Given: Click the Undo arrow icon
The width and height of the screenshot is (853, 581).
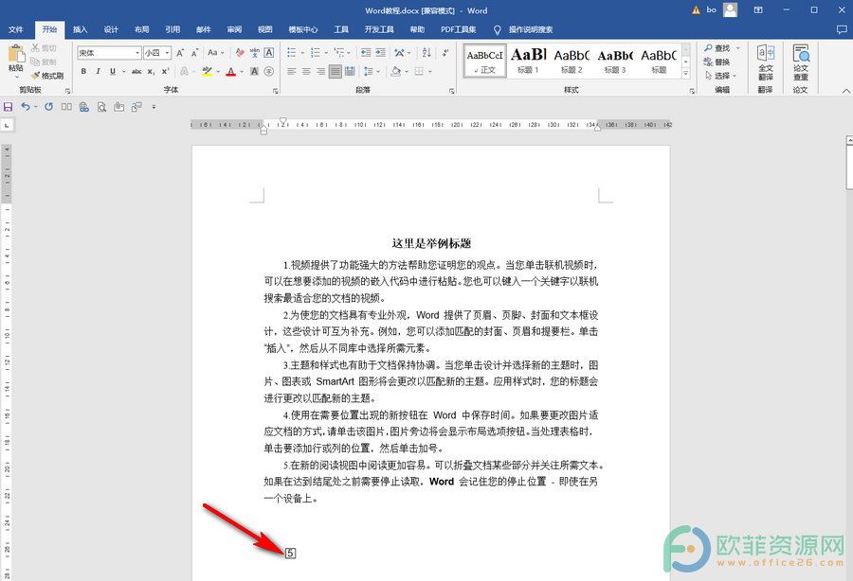Looking at the screenshot, I should (x=26, y=107).
